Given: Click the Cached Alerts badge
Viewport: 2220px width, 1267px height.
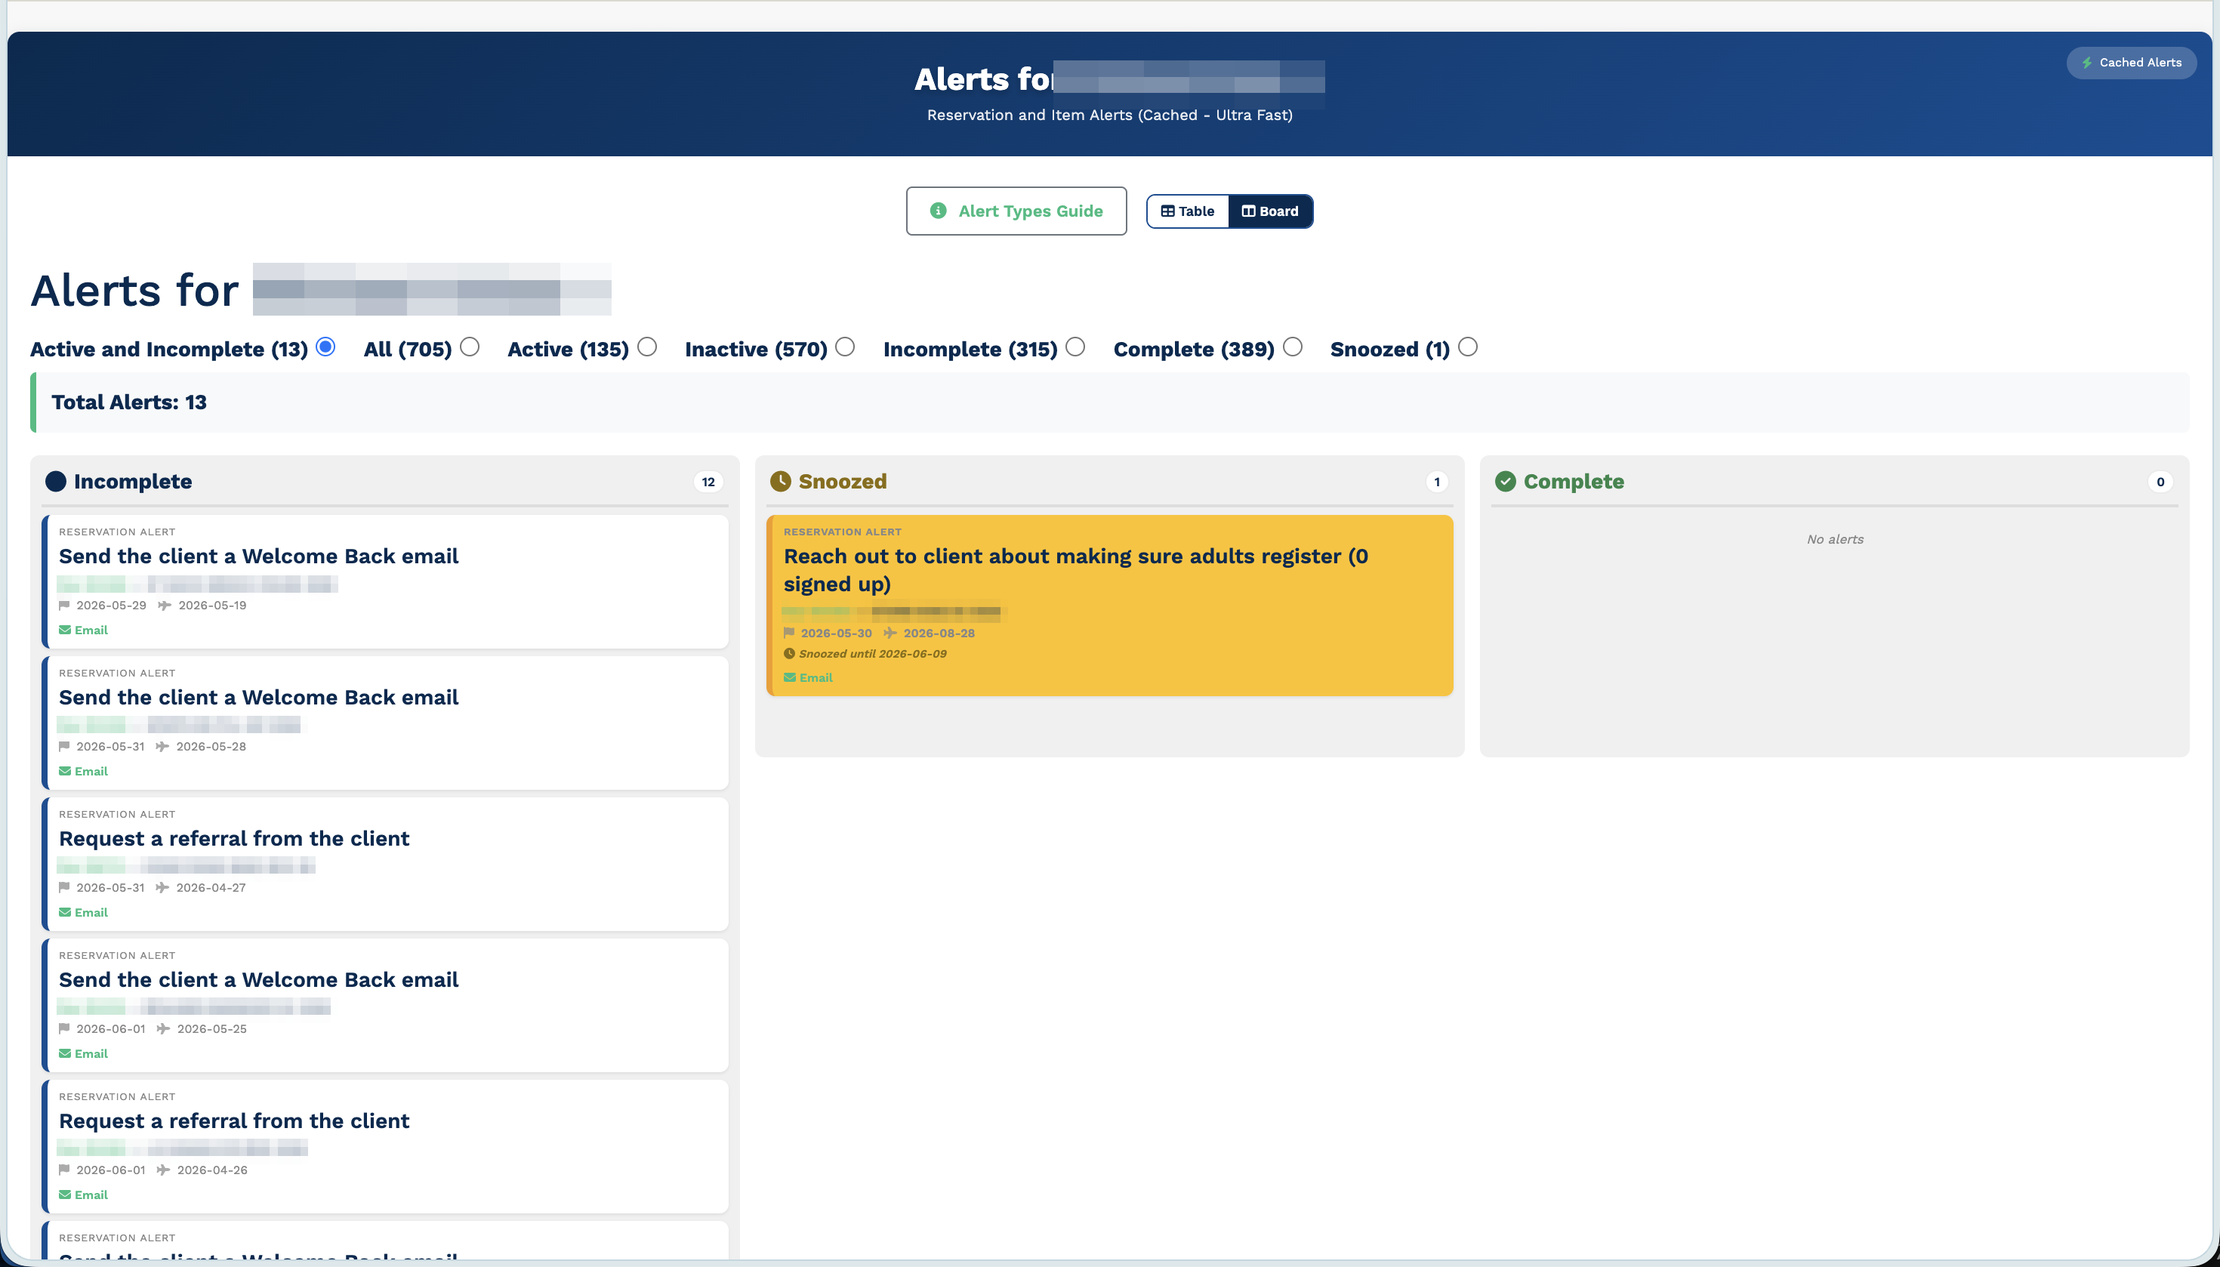Looking at the screenshot, I should 2131,63.
